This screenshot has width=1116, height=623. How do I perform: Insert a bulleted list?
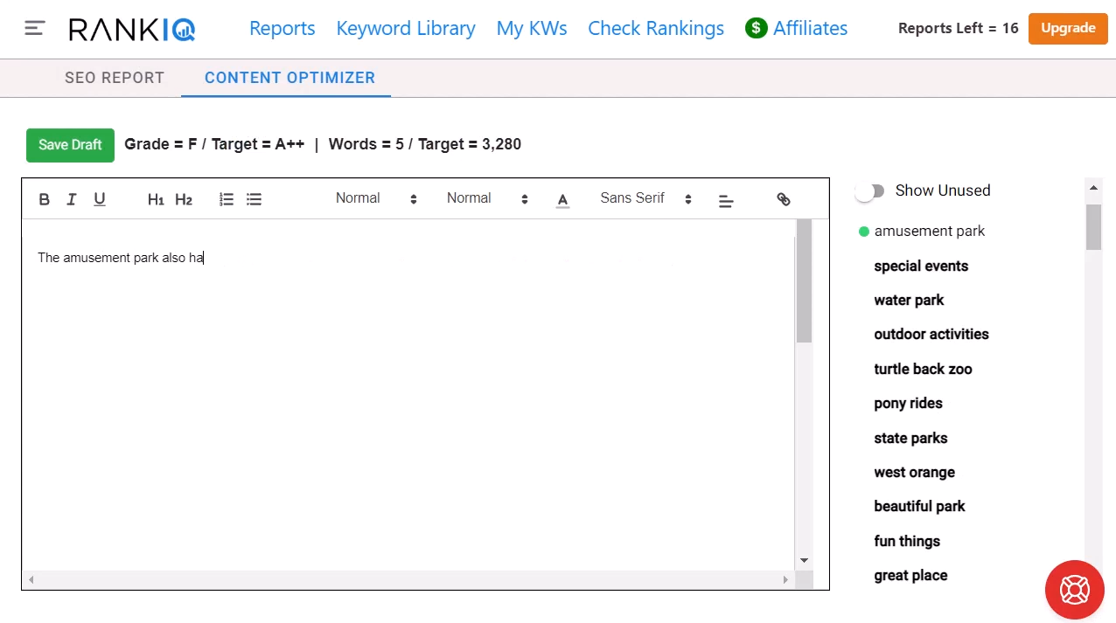click(254, 199)
